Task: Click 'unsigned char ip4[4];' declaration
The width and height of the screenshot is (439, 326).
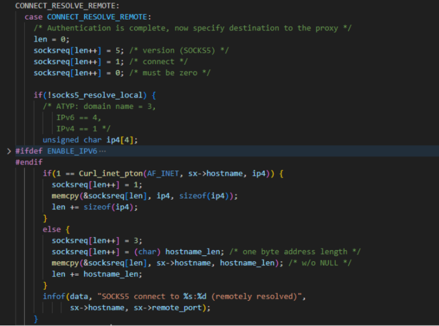Action: coord(90,140)
